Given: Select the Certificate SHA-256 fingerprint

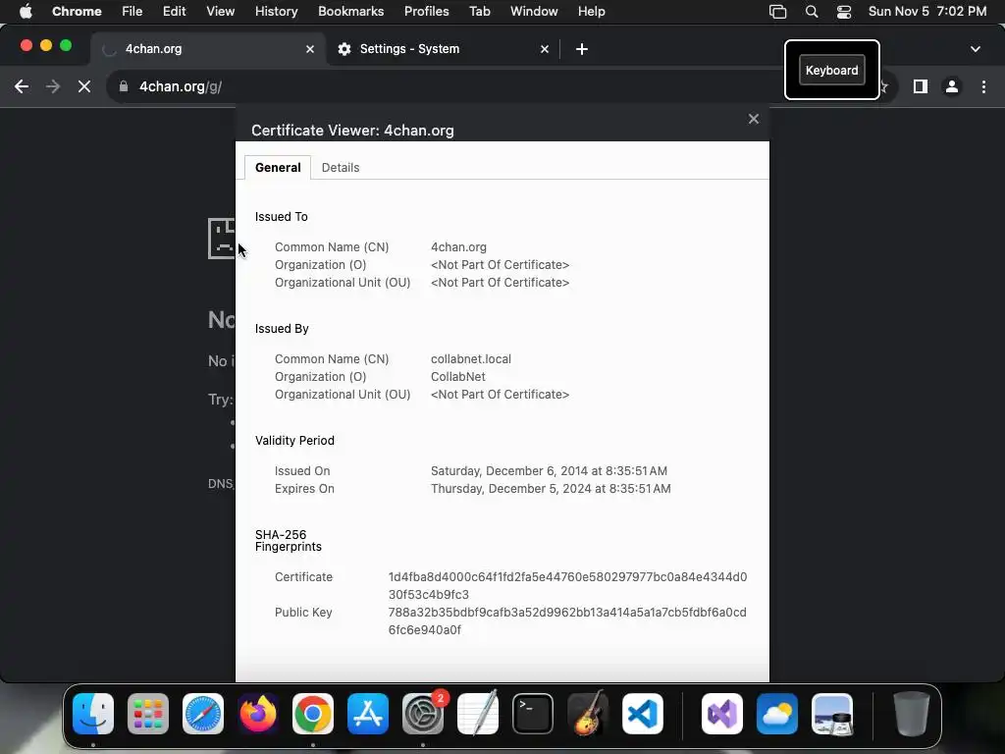Looking at the screenshot, I should (x=567, y=585).
